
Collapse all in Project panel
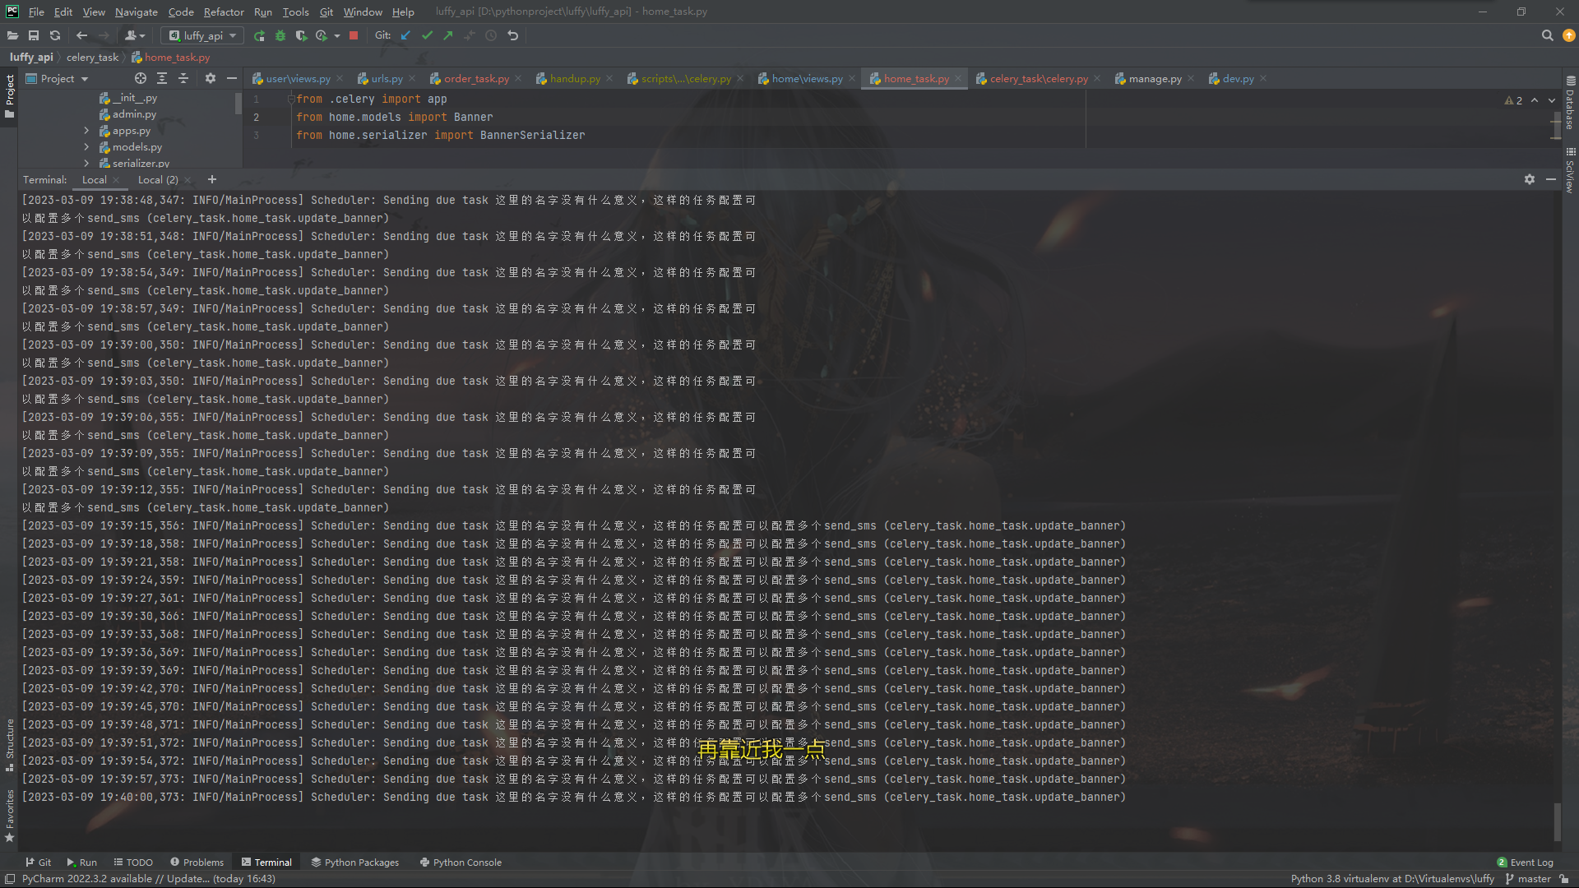pos(183,78)
